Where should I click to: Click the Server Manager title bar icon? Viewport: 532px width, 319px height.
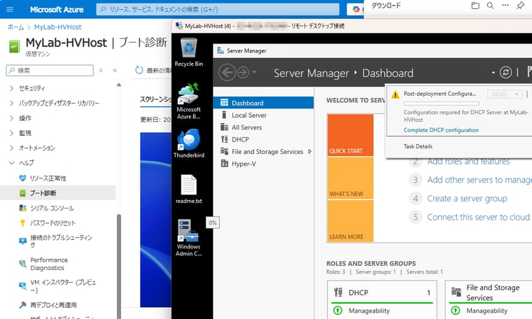coord(220,50)
